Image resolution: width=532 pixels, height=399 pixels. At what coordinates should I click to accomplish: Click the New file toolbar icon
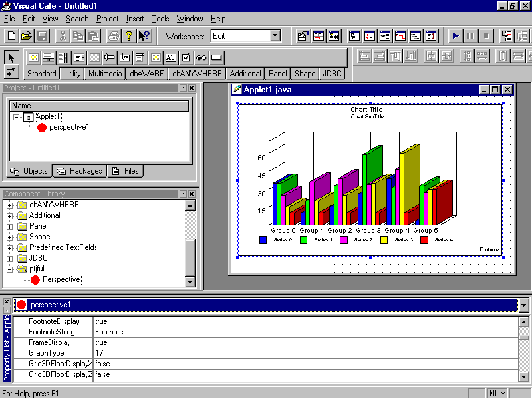[x=11, y=36]
